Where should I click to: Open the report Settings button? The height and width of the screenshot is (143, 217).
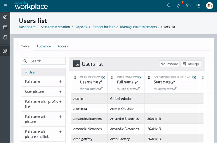coord(191,64)
